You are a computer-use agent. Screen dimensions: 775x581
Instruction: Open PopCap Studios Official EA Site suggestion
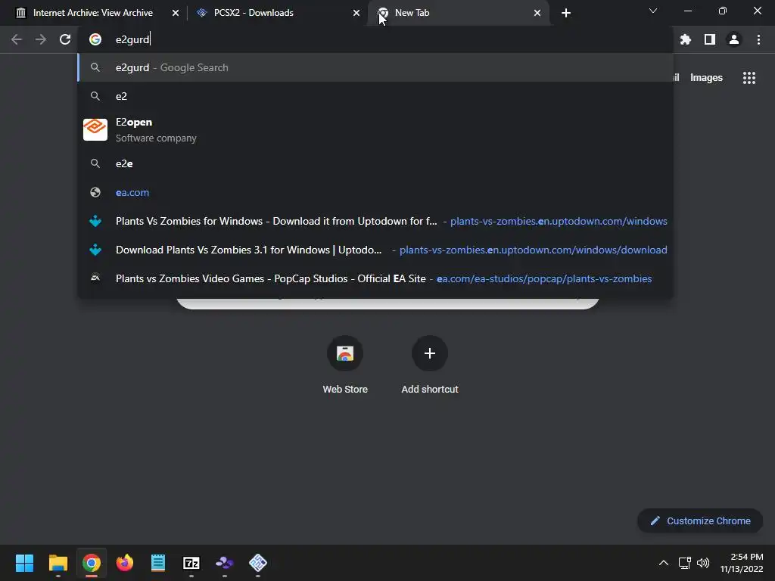(x=375, y=278)
